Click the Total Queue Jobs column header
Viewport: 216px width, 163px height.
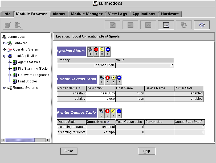tap(130, 122)
